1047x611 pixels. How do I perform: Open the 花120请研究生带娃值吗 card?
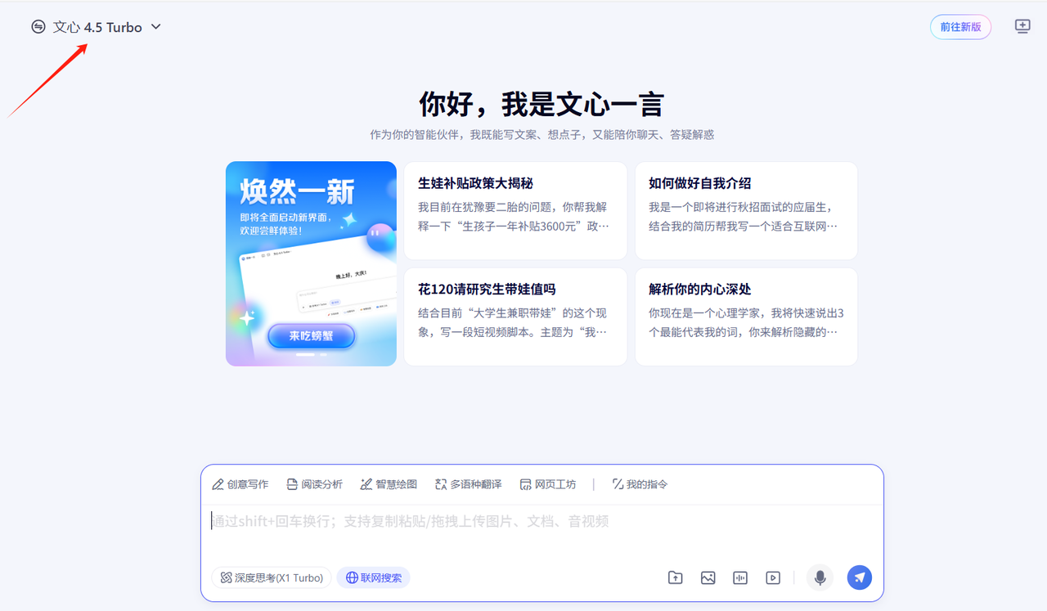pos(515,317)
